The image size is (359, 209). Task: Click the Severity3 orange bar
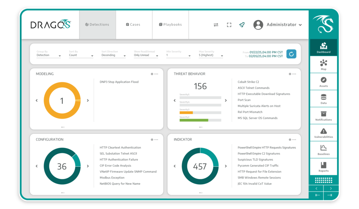pos(186,112)
